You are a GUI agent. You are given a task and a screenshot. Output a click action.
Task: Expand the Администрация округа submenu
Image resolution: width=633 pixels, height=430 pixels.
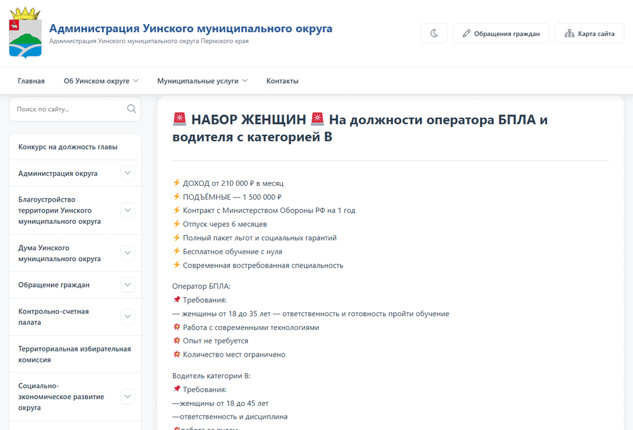tap(128, 173)
